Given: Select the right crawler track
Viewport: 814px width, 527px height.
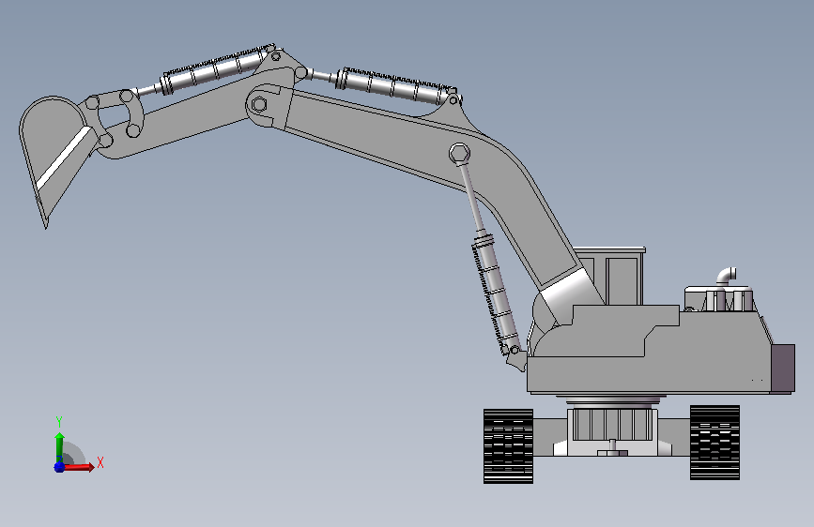Looking at the screenshot, I should [x=714, y=443].
